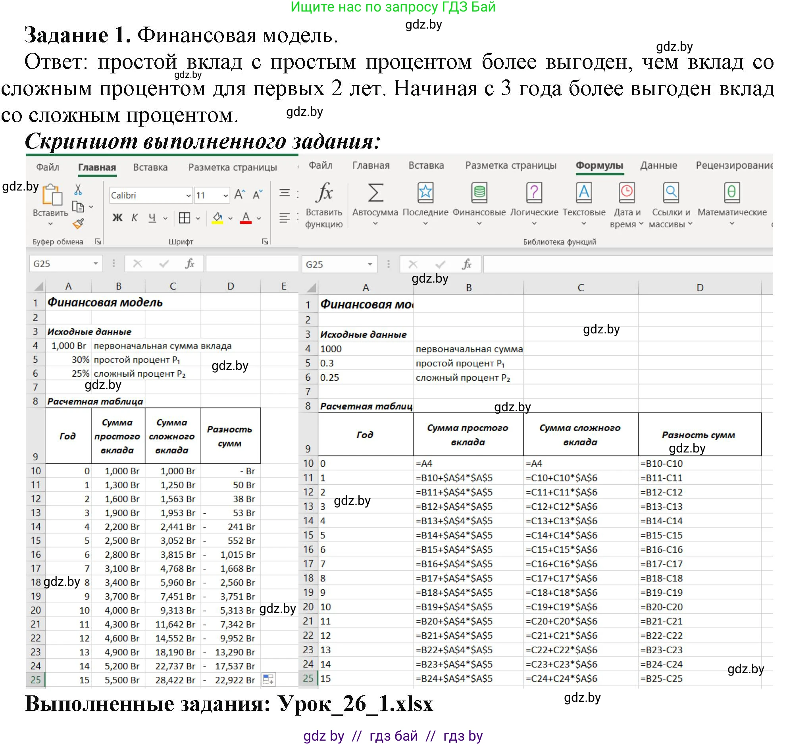
Task: Switch to the Формулы tab
Action: coord(600,165)
